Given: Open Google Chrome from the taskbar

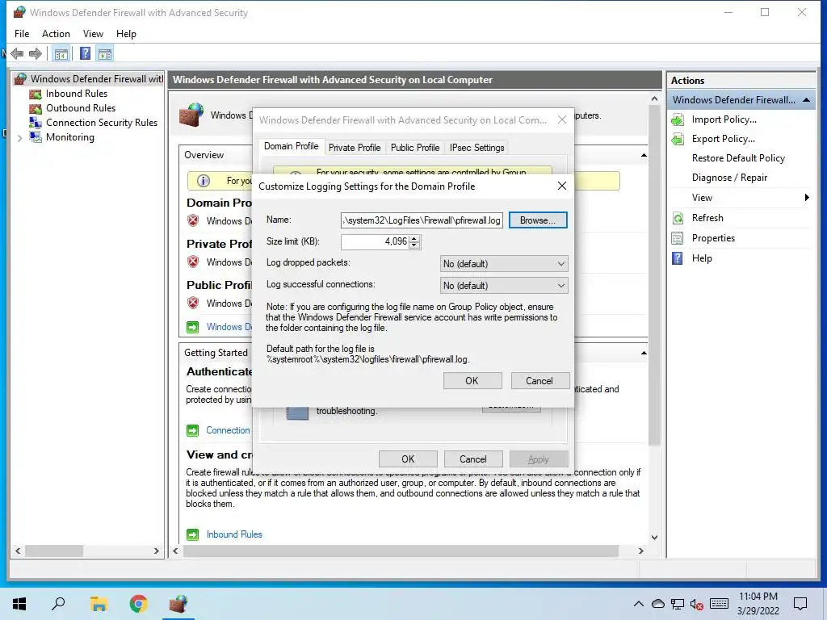Looking at the screenshot, I should [138, 604].
